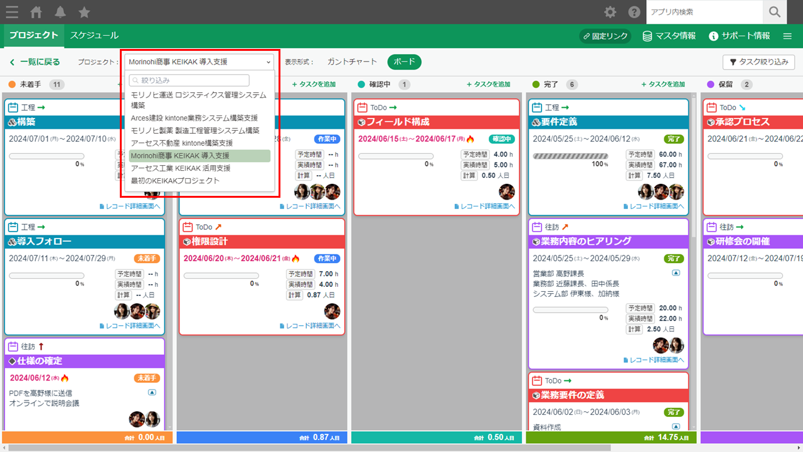The width and height of the screenshot is (803, 452).
Task: Open the help question mark icon
Action: pyautogui.click(x=634, y=12)
